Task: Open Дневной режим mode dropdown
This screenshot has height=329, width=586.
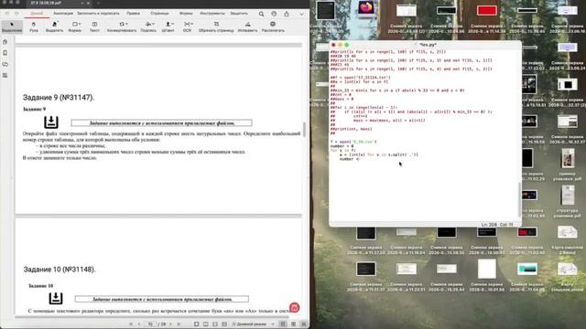Action: click(x=254, y=324)
